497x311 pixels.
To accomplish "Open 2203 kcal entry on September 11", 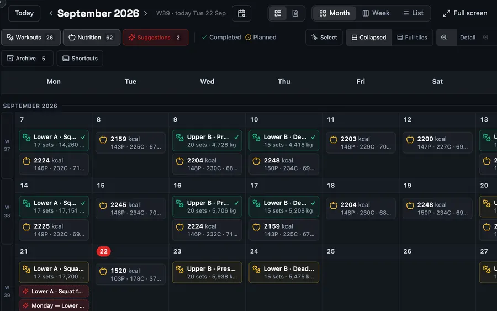I will coord(361,143).
